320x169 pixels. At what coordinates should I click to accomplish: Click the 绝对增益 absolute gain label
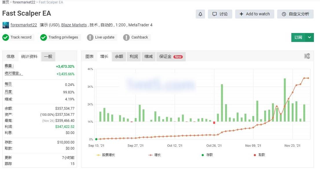point(14,73)
